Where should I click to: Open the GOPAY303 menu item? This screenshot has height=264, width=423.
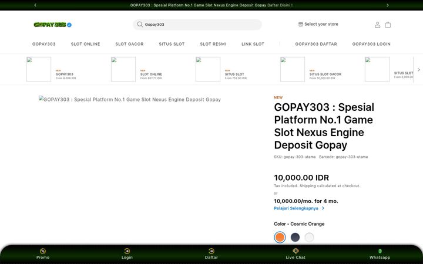tap(43, 44)
